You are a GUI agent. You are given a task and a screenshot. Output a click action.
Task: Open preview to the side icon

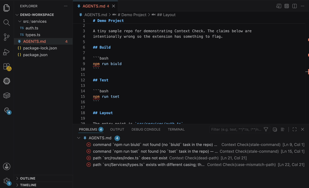tap(278, 6)
